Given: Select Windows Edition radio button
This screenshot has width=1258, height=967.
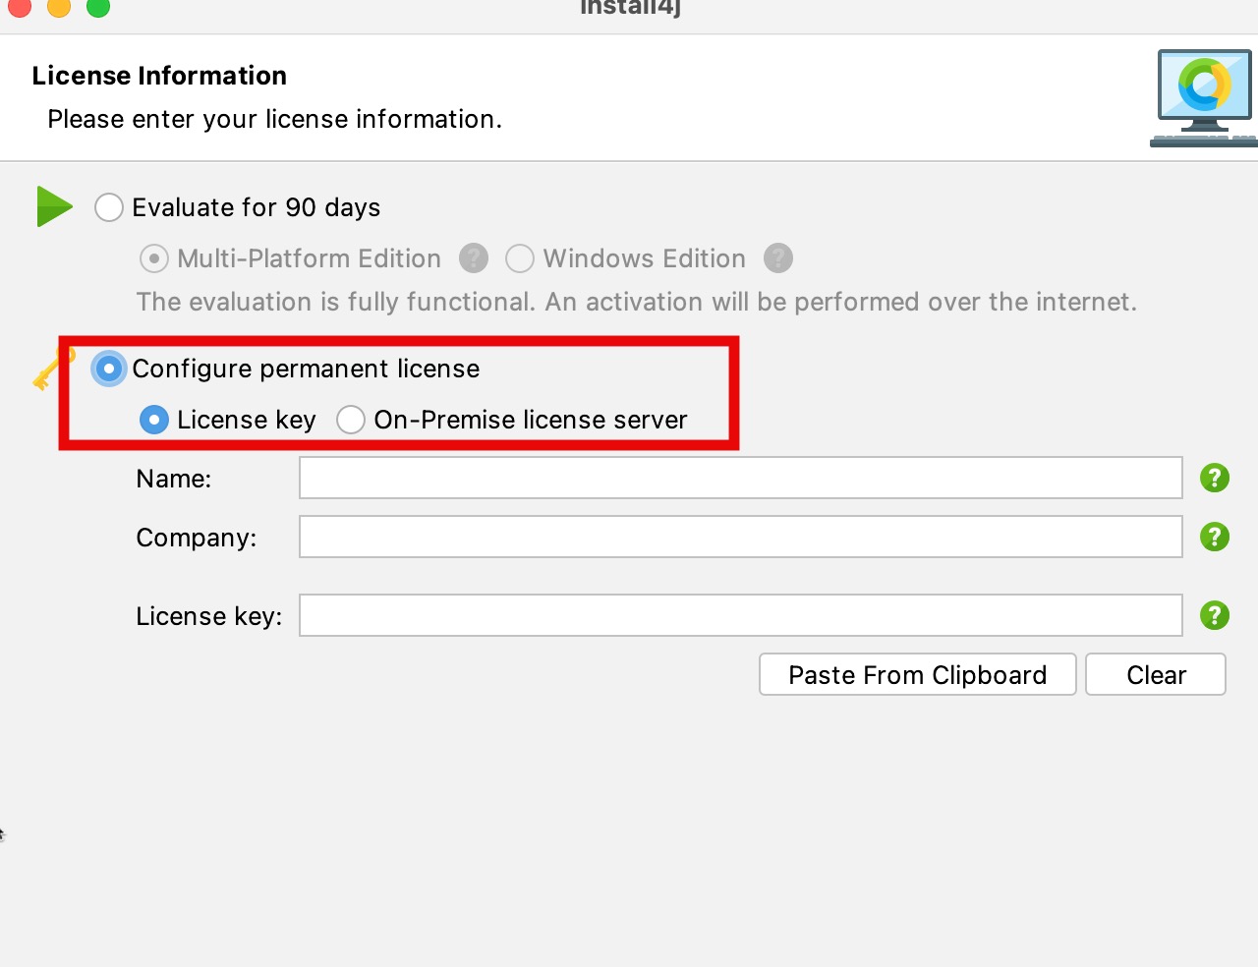Looking at the screenshot, I should point(520,258).
